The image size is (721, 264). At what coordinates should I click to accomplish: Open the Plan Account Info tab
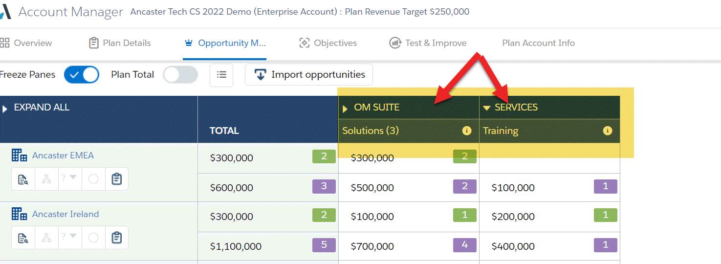coord(538,43)
